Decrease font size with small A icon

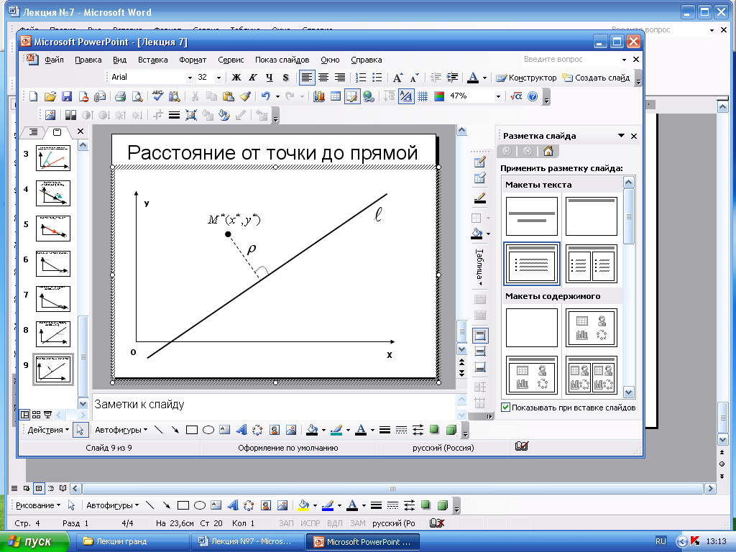point(415,78)
